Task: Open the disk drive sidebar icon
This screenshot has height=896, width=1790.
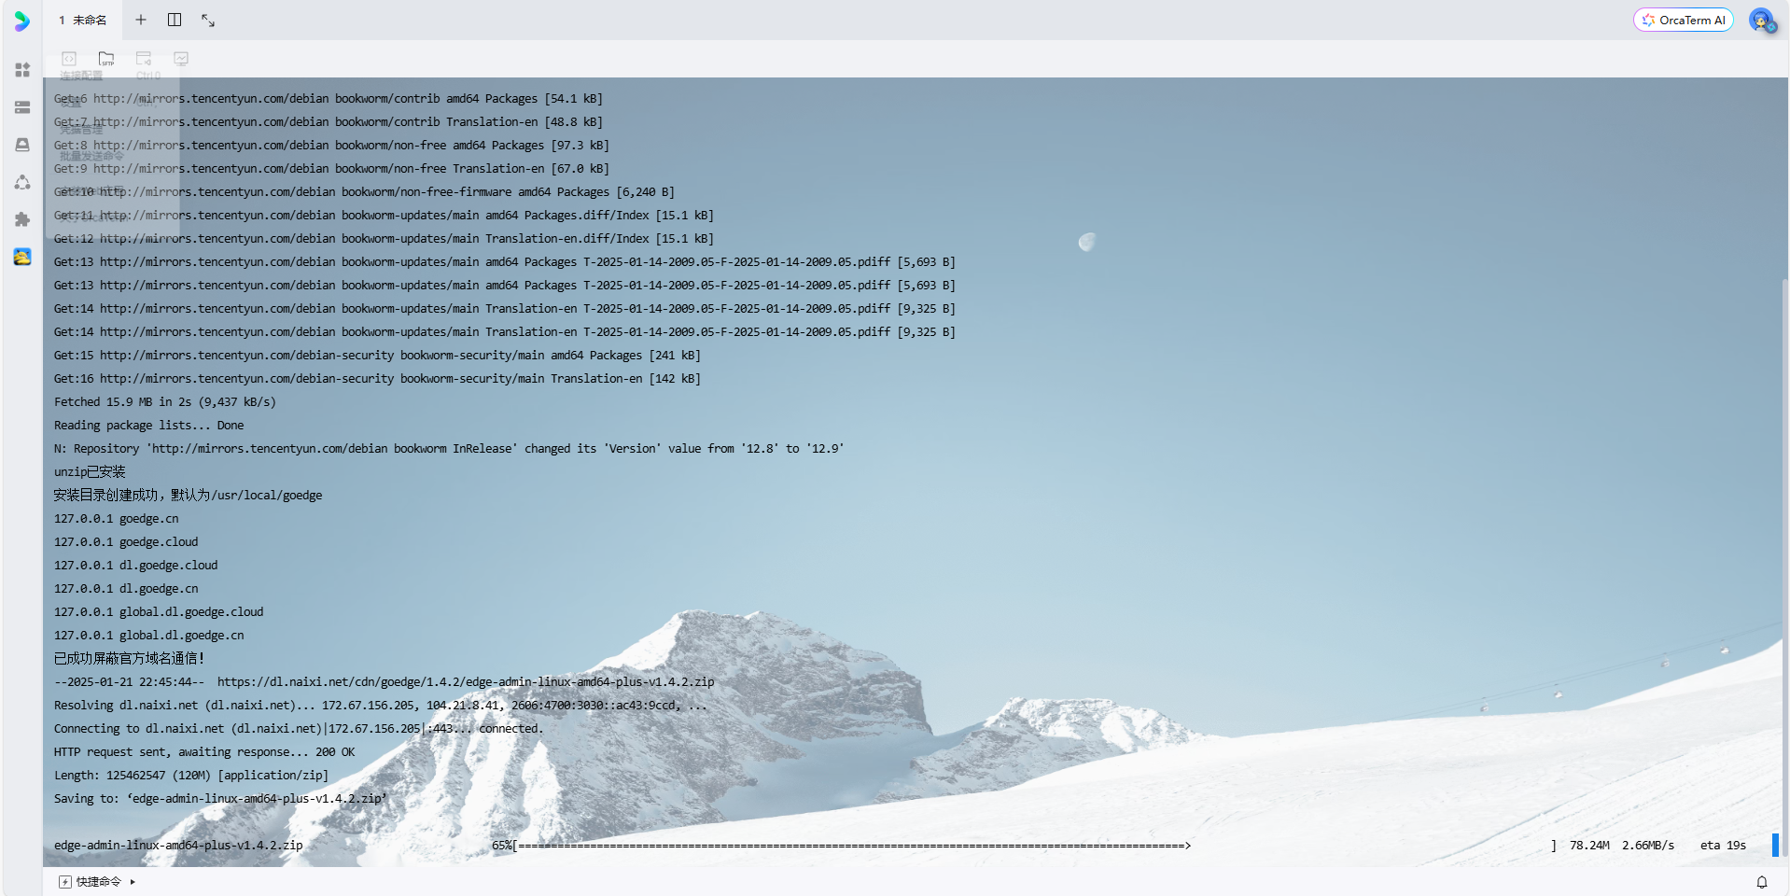Action: coord(22,145)
